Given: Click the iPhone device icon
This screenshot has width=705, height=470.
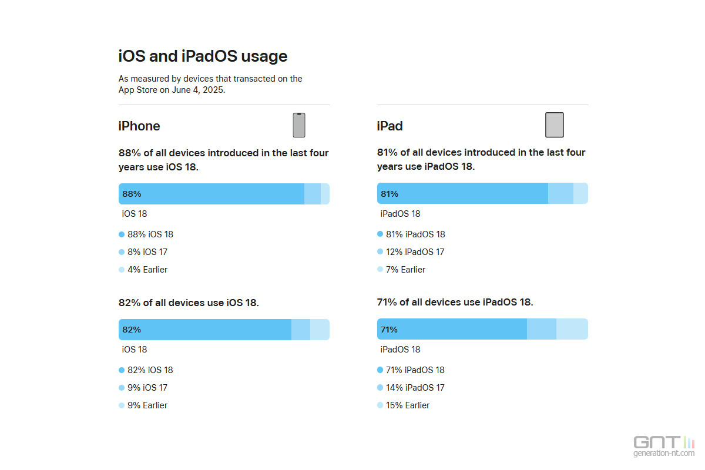Looking at the screenshot, I should point(299,125).
